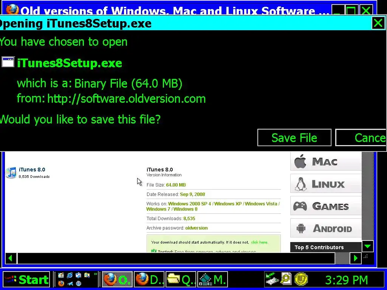Click File Size value 64.00 MB
387x290 pixels.
click(x=176, y=185)
